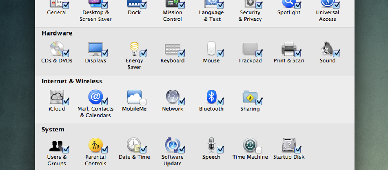Image resolution: width=388 pixels, height=170 pixels.
Task: Uncheck the Keyboard checkbox
Action: (x=181, y=53)
